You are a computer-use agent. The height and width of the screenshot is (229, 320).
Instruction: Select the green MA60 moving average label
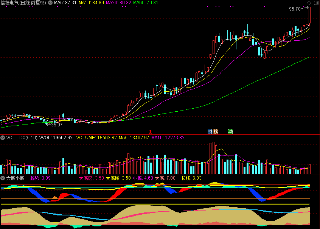pyautogui.click(x=145, y=3)
